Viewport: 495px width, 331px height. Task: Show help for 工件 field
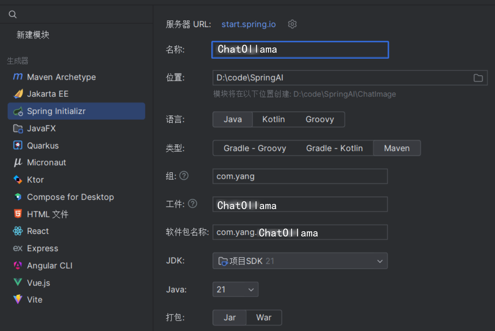pyautogui.click(x=193, y=204)
